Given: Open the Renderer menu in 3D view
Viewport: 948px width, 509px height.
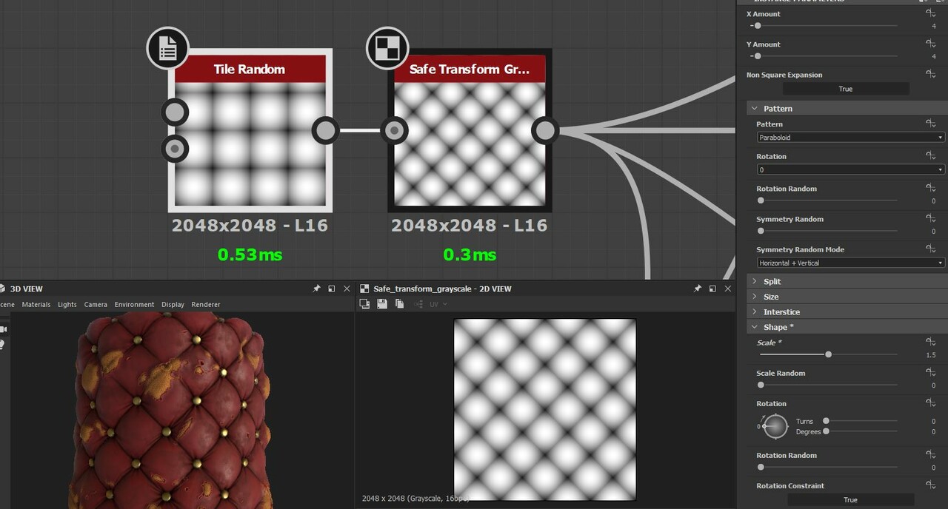Looking at the screenshot, I should click(206, 305).
